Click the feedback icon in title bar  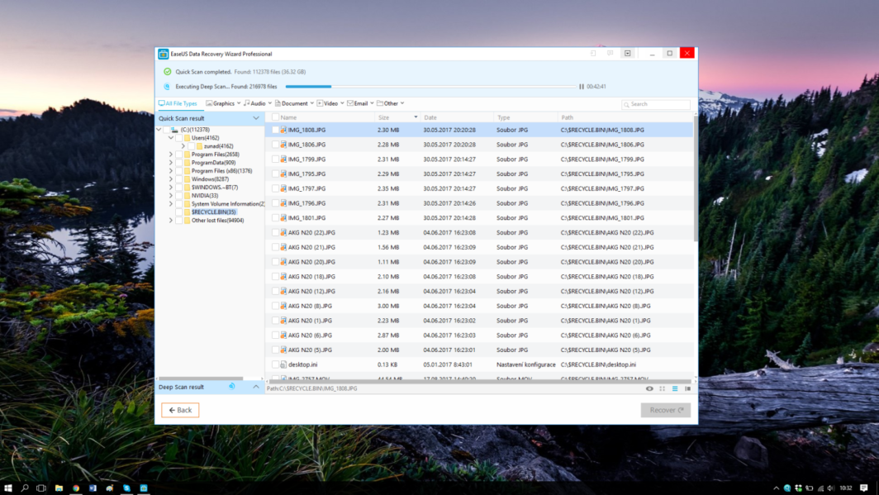coord(610,54)
